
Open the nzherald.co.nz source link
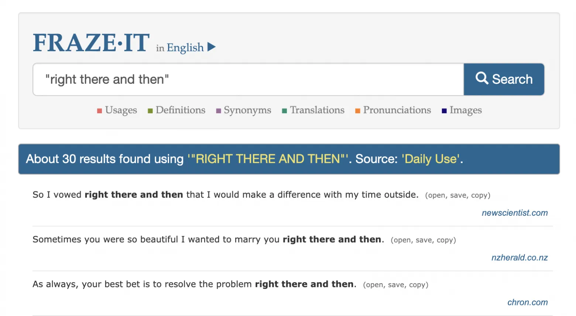pos(520,257)
